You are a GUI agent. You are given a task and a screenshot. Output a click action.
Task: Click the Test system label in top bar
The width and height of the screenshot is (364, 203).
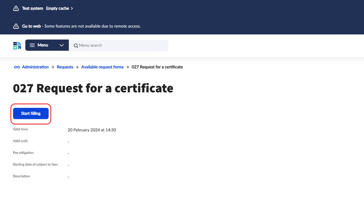tap(32, 9)
